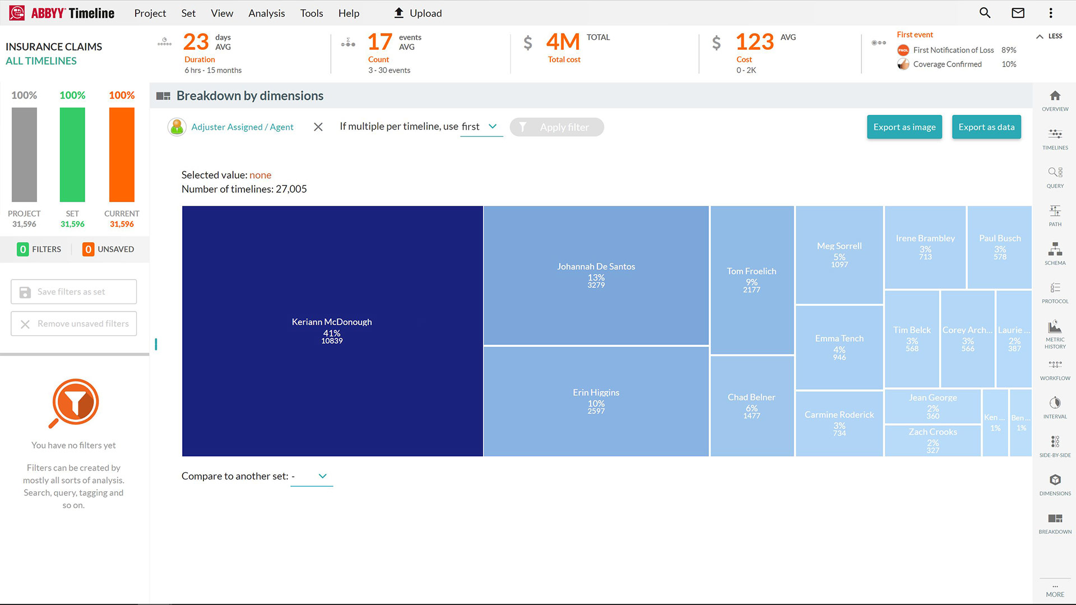Open the View menu
Image resolution: width=1076 pixels, height=605 pixels.
[x=222, y=13]
